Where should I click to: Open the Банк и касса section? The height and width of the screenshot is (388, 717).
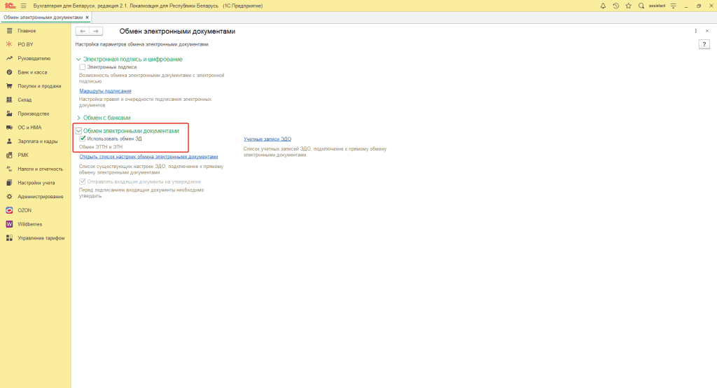[32, 72]
